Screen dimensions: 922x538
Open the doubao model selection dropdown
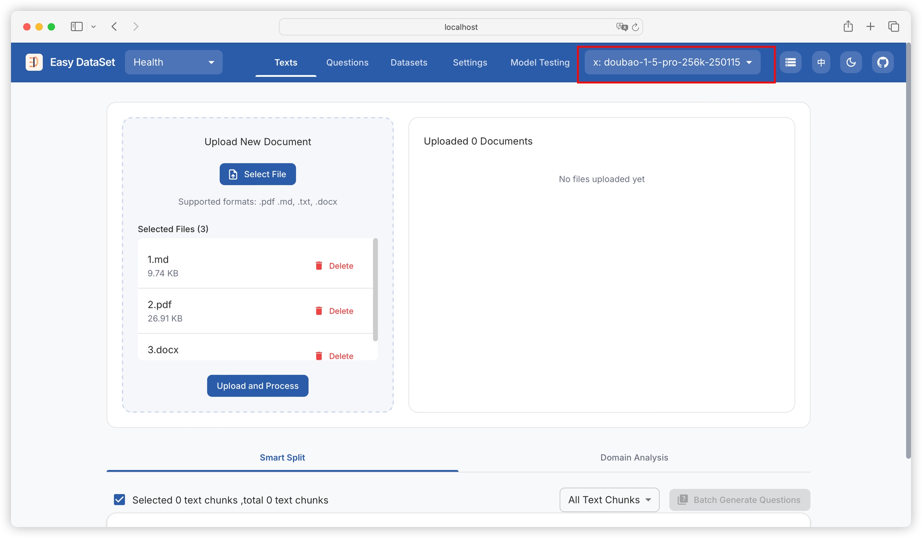pyautogui.click(x=672, y=62)
